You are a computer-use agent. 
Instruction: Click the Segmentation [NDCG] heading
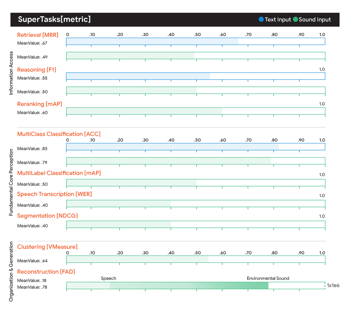click(47, 216)
